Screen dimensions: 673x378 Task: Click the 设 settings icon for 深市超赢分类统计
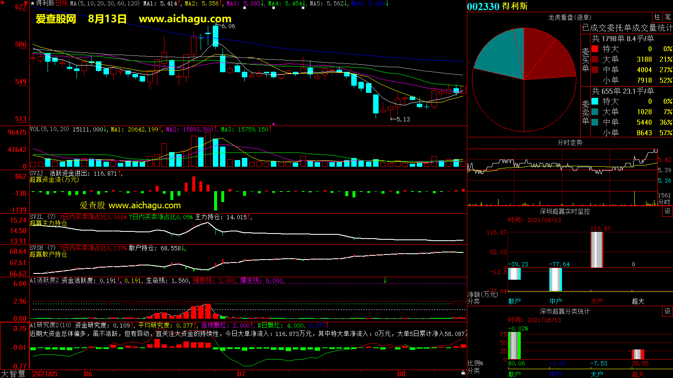click(x=667, y=311)
